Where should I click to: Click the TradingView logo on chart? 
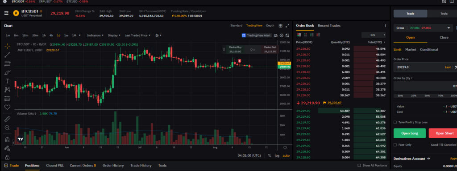coord(20,139)
